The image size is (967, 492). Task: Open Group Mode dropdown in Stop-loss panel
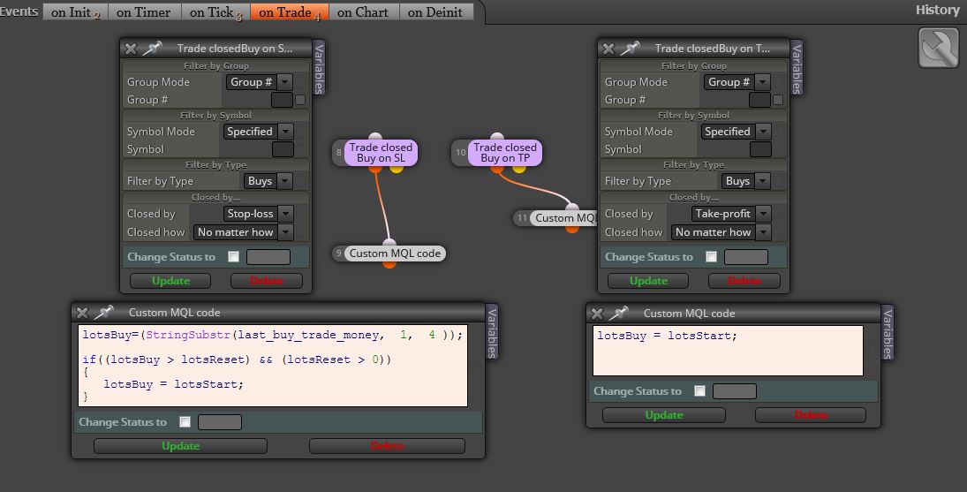259,82
